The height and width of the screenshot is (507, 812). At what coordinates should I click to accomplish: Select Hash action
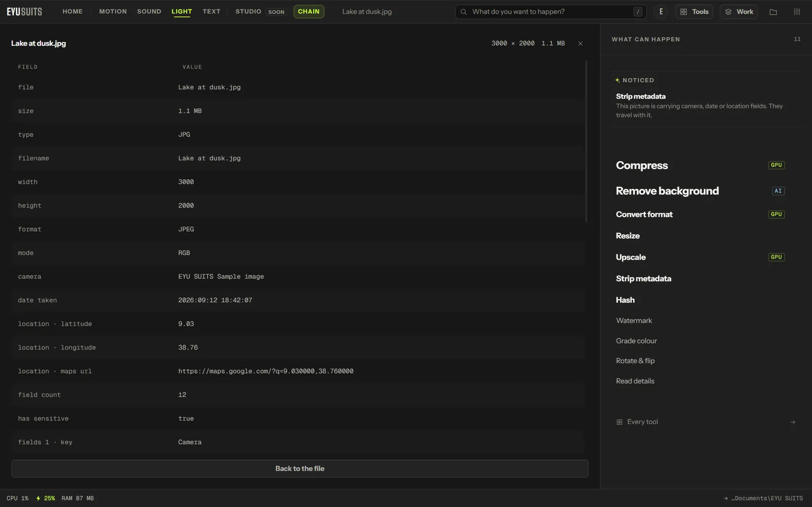click(625, 300)
